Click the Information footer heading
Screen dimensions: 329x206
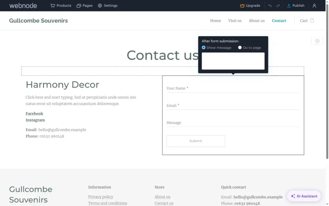click(100, 187)
